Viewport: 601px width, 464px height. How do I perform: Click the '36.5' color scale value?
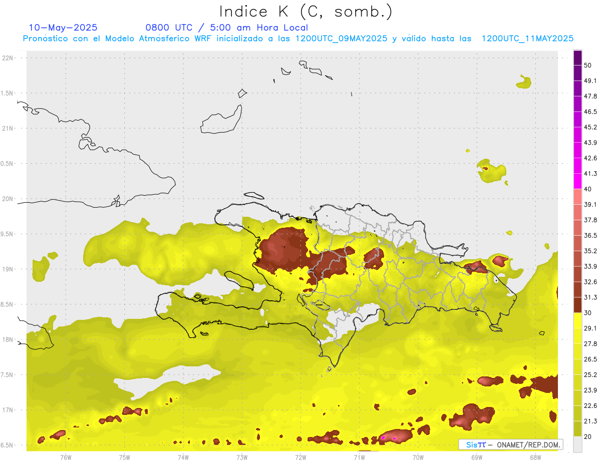[x=590, y=235]
